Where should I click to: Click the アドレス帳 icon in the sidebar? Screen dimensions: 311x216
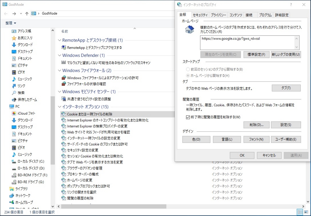(x=14, y=31)
